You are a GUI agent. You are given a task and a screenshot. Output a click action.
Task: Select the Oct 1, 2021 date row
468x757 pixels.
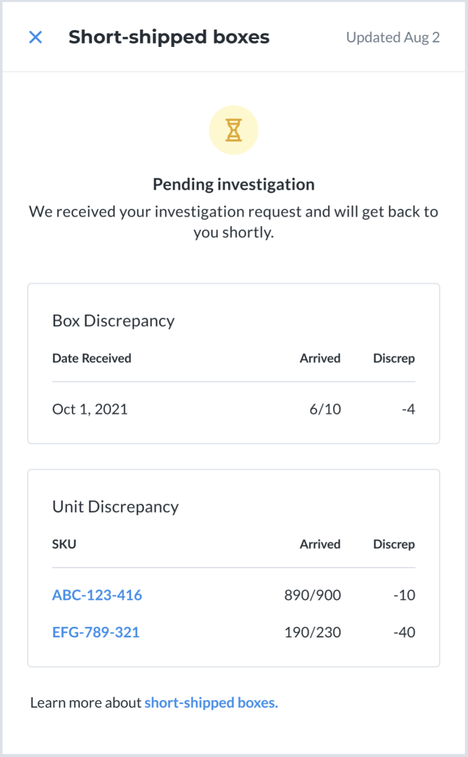233,409
